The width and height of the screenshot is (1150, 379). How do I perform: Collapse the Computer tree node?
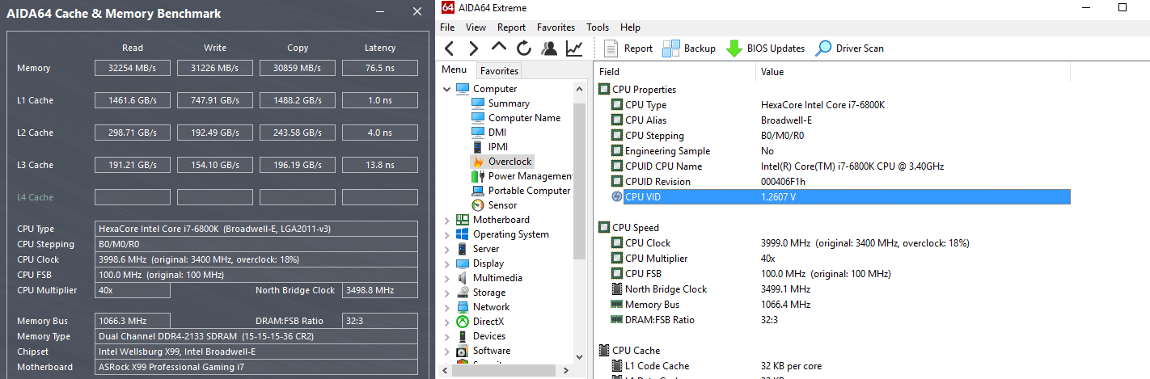pos(447,89)
